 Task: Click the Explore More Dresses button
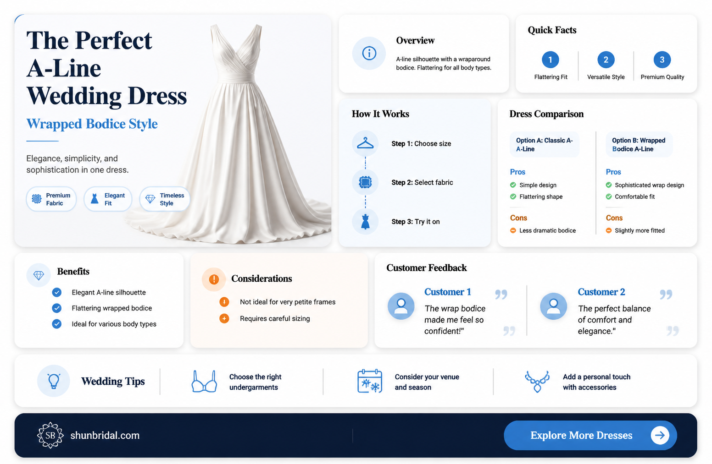590,435
